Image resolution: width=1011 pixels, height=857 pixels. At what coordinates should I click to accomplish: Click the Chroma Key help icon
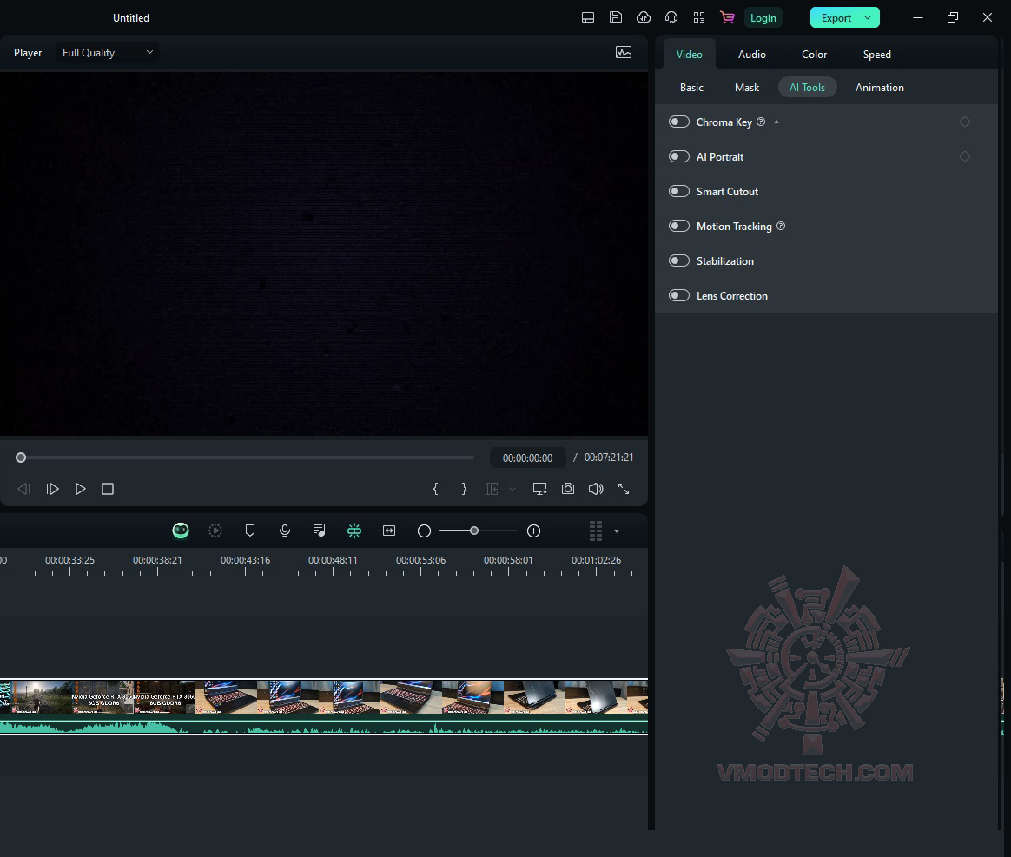761,122
